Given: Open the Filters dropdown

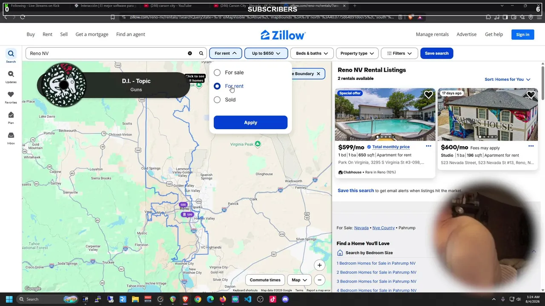Looking at the screenshot, I should 399,53.
